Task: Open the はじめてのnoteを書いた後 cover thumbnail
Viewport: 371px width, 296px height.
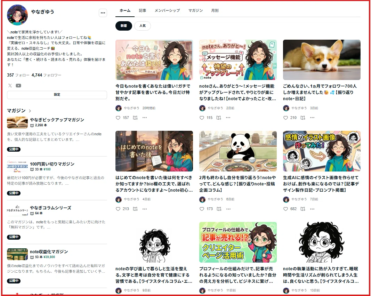Action: 154,151
